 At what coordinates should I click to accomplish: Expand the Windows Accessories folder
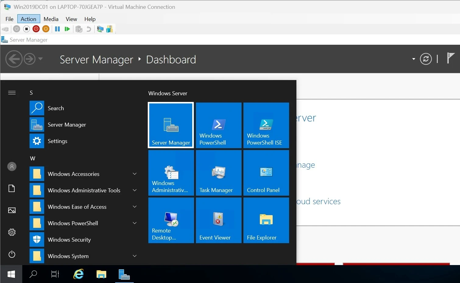coord(135,174)
